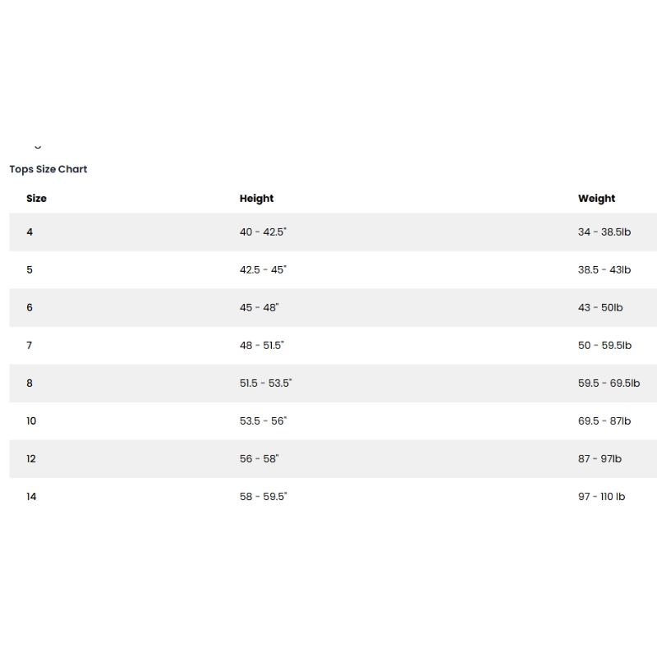The width and height of the screenshot is (657, 657).
Task: Select the size 7 row label
Action: (x=30, y=346)
